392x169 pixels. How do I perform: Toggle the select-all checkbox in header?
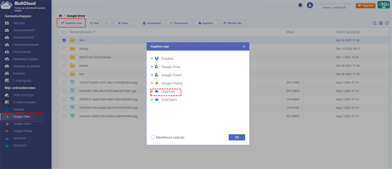click(x=64, y=32)
